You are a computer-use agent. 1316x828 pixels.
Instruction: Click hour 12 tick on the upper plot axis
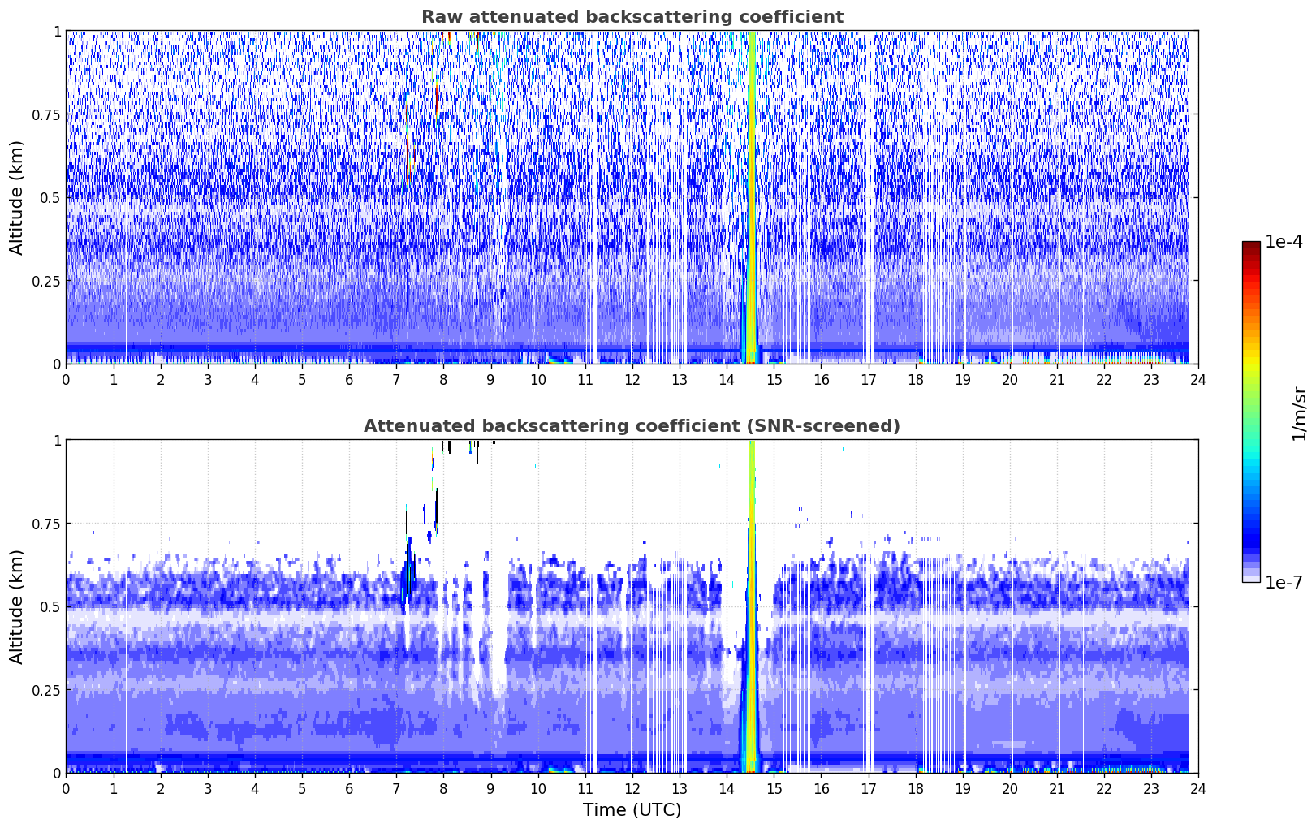632,379
